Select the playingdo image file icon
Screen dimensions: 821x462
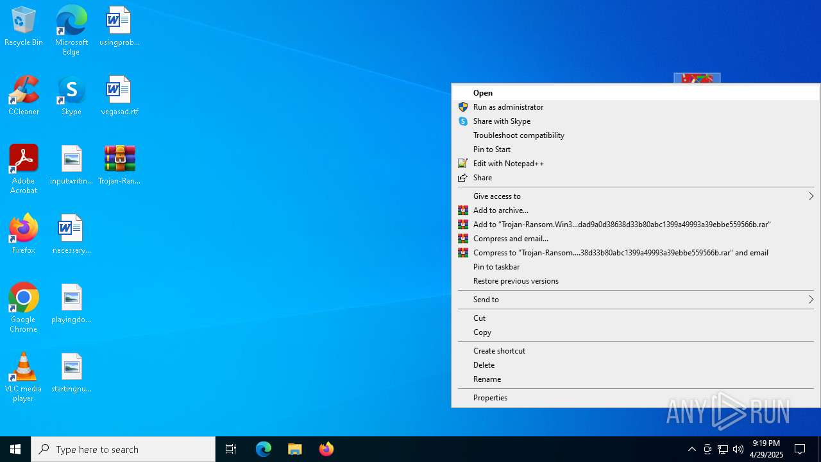(x=71, y=304)
